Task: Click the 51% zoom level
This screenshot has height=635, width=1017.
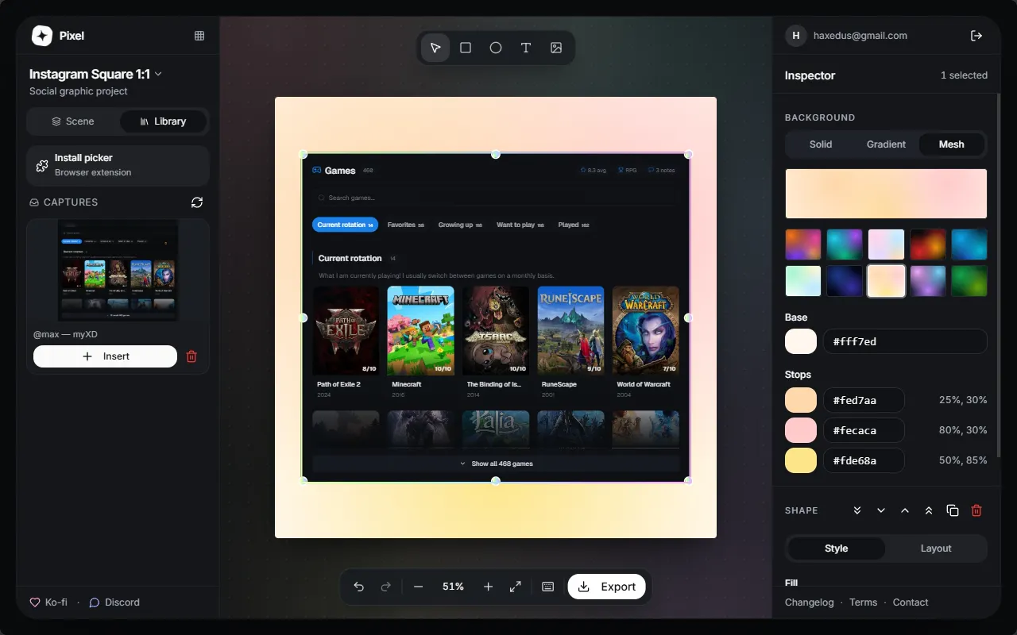Action: click(x=453, y=587)
